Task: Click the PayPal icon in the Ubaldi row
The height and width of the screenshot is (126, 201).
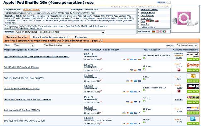Action: coord(139,92)
